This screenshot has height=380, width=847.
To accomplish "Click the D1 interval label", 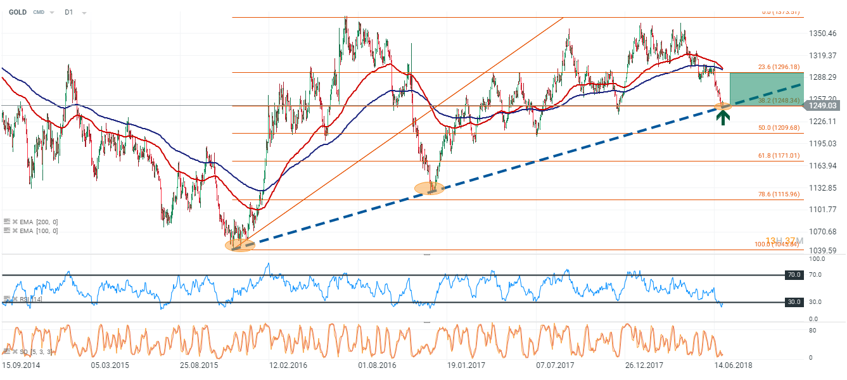I will point(69,12).
